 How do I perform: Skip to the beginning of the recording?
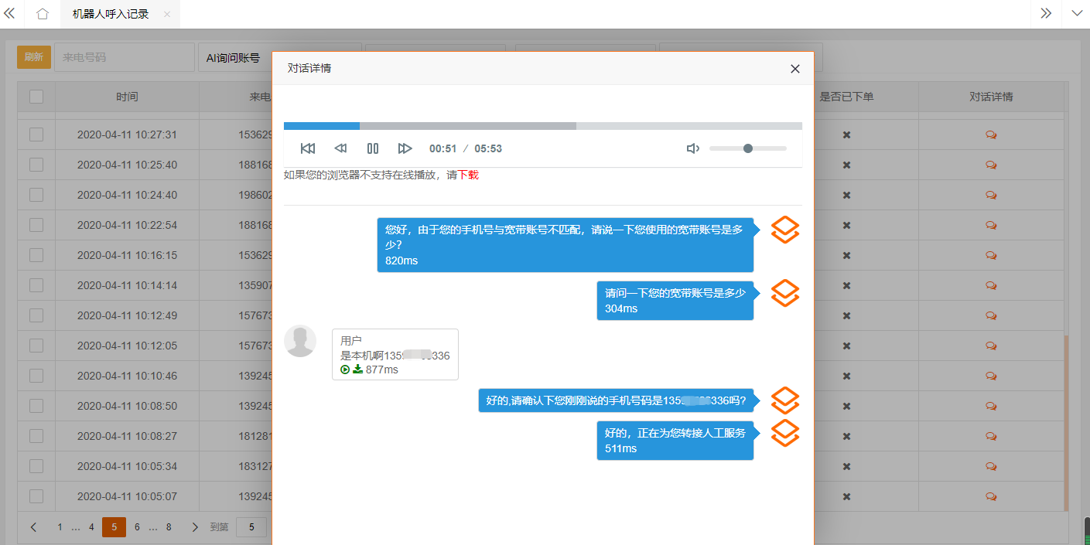(307, 148)
